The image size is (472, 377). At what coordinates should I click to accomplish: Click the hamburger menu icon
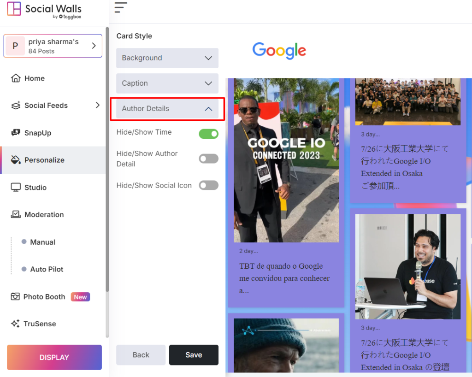point(121,7)
